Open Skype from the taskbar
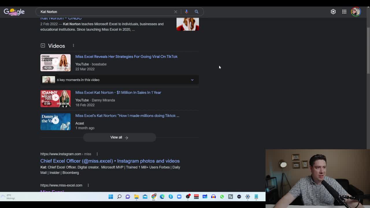Viewport: 370px width, 208px height. [171, 197]
